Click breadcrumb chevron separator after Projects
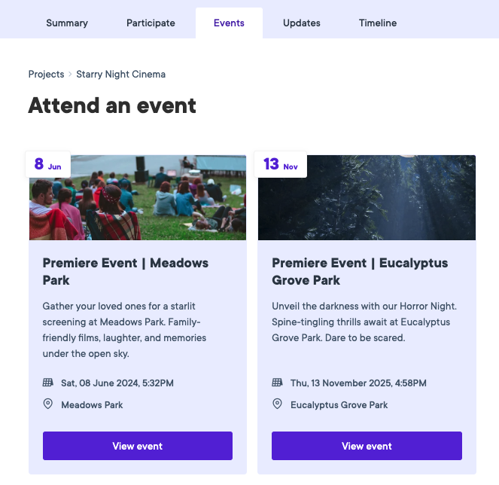The width and height of the screenshot is (499, 485). pos(70,75)
